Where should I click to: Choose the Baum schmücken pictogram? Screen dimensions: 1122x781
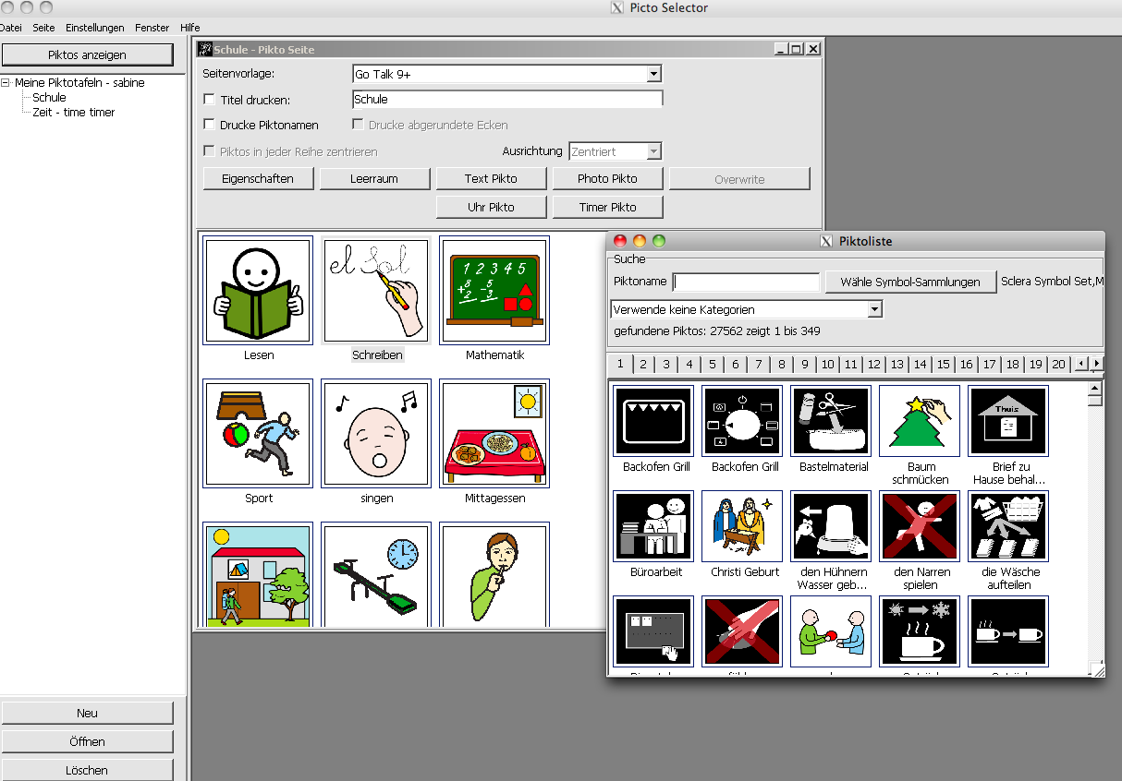coord(919,421)
